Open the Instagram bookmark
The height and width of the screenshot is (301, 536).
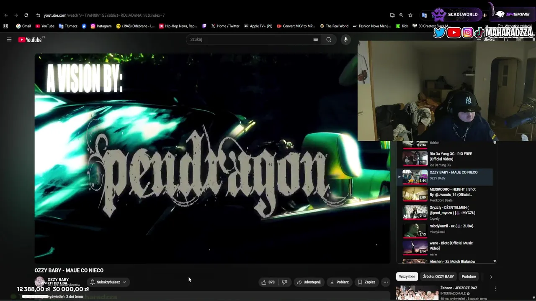tap(101, 26)
